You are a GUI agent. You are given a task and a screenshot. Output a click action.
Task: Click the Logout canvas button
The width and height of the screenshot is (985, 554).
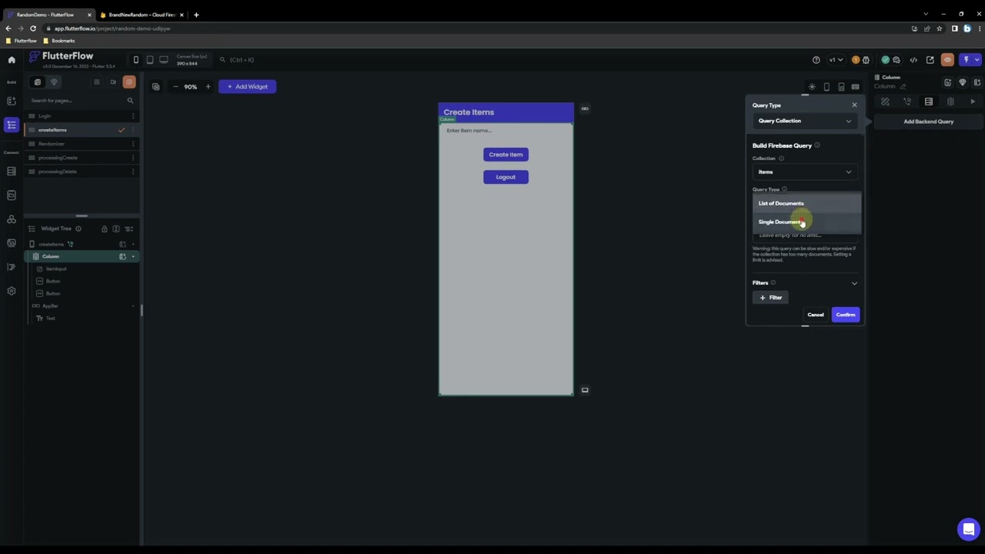click(506, 177)
